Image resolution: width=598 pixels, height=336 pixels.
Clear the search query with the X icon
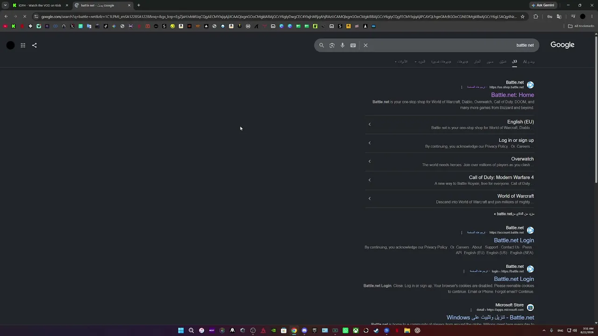point(366,45)
